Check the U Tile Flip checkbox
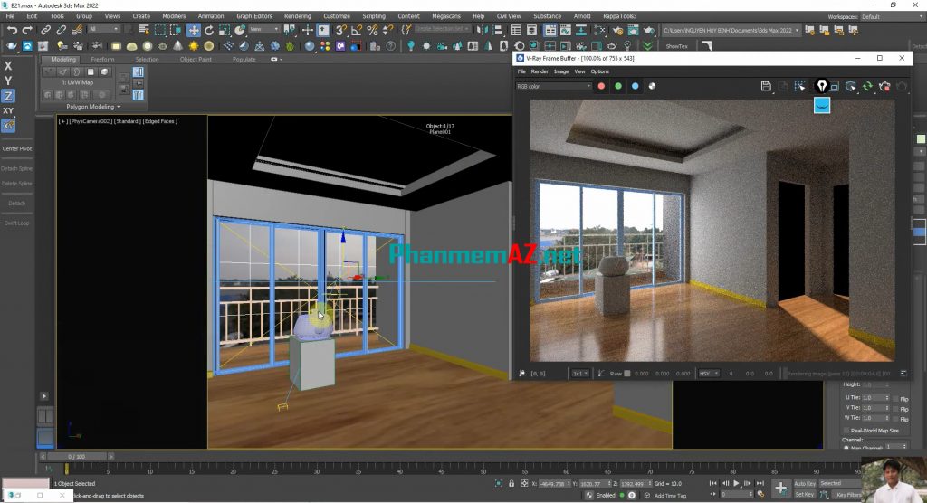 point(895,398)
